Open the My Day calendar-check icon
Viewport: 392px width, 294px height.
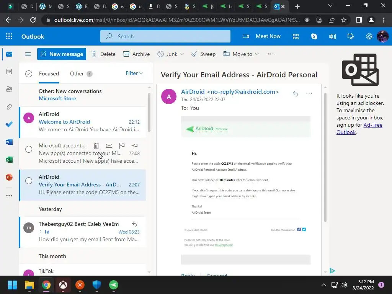coord(351,36)
